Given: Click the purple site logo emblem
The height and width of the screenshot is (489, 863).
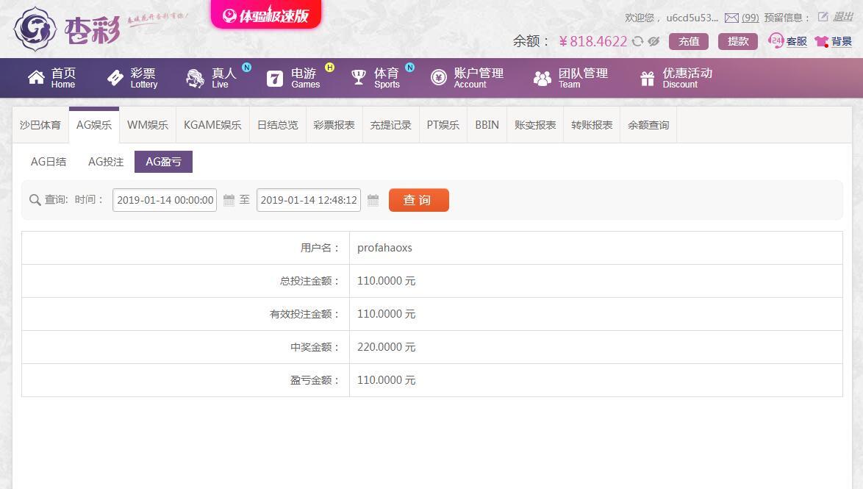Looking at the screenshot, I should pos(35,29).
